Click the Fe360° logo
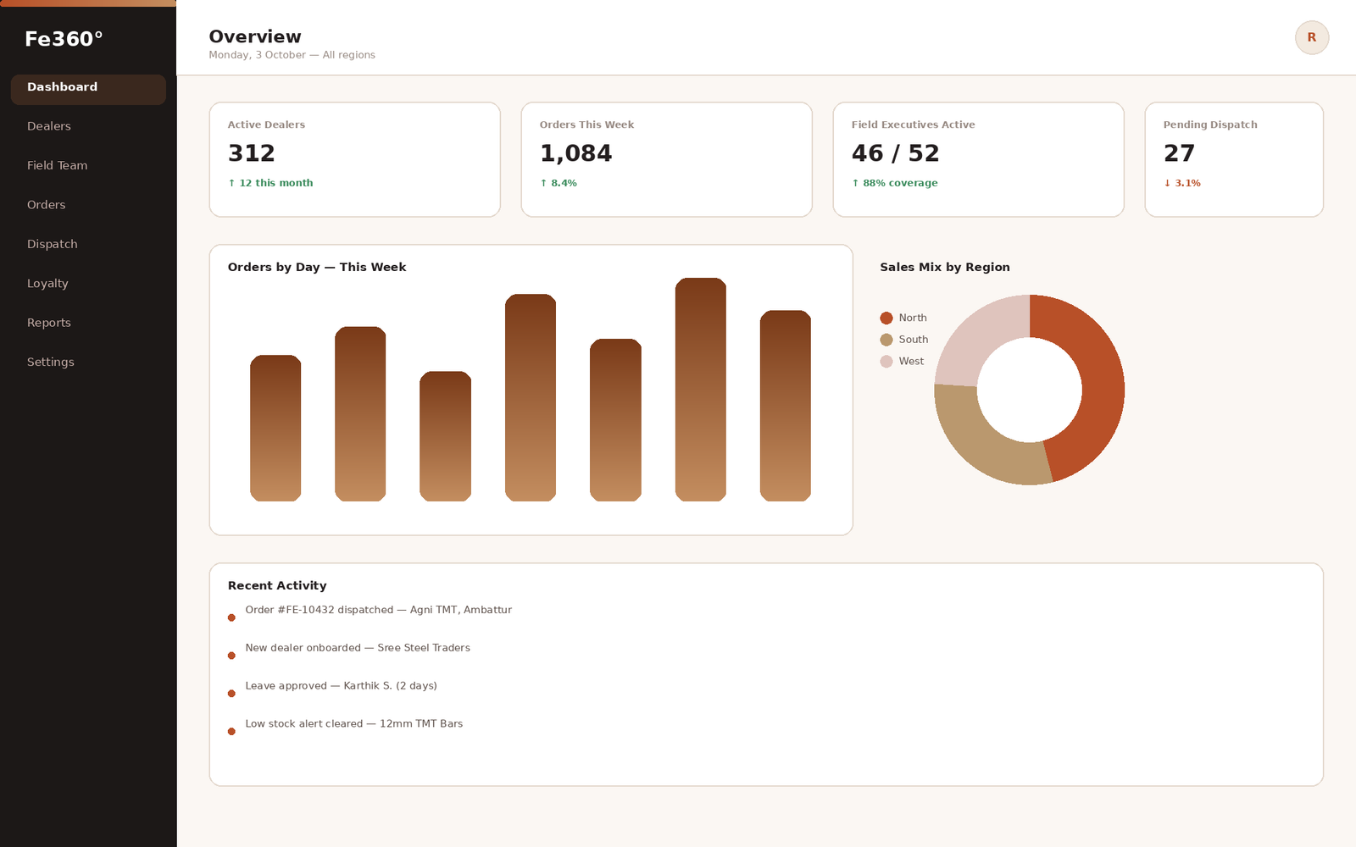1356x847 pixels. 64,39
